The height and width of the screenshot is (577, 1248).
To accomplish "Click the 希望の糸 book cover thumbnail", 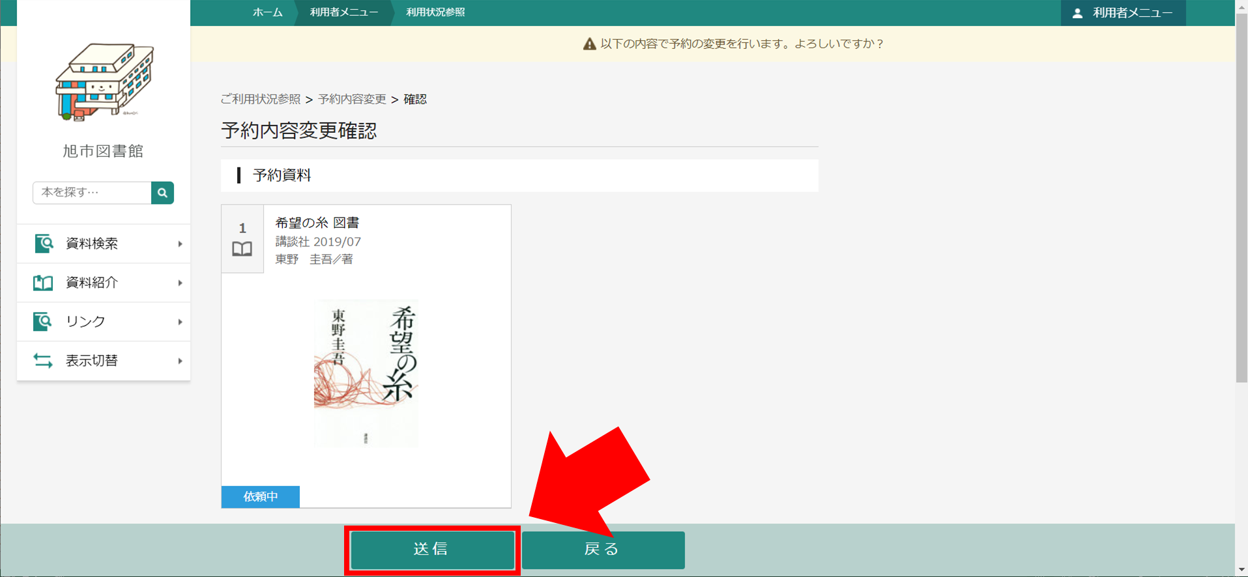I will pyautogui.click(x=366, y=374).
